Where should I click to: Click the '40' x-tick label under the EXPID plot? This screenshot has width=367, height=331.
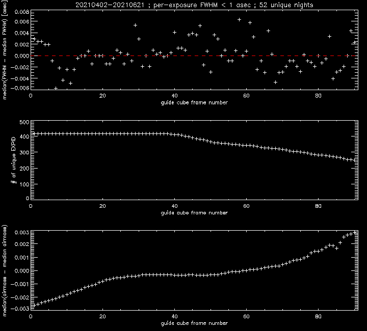(x=174, y=206)
